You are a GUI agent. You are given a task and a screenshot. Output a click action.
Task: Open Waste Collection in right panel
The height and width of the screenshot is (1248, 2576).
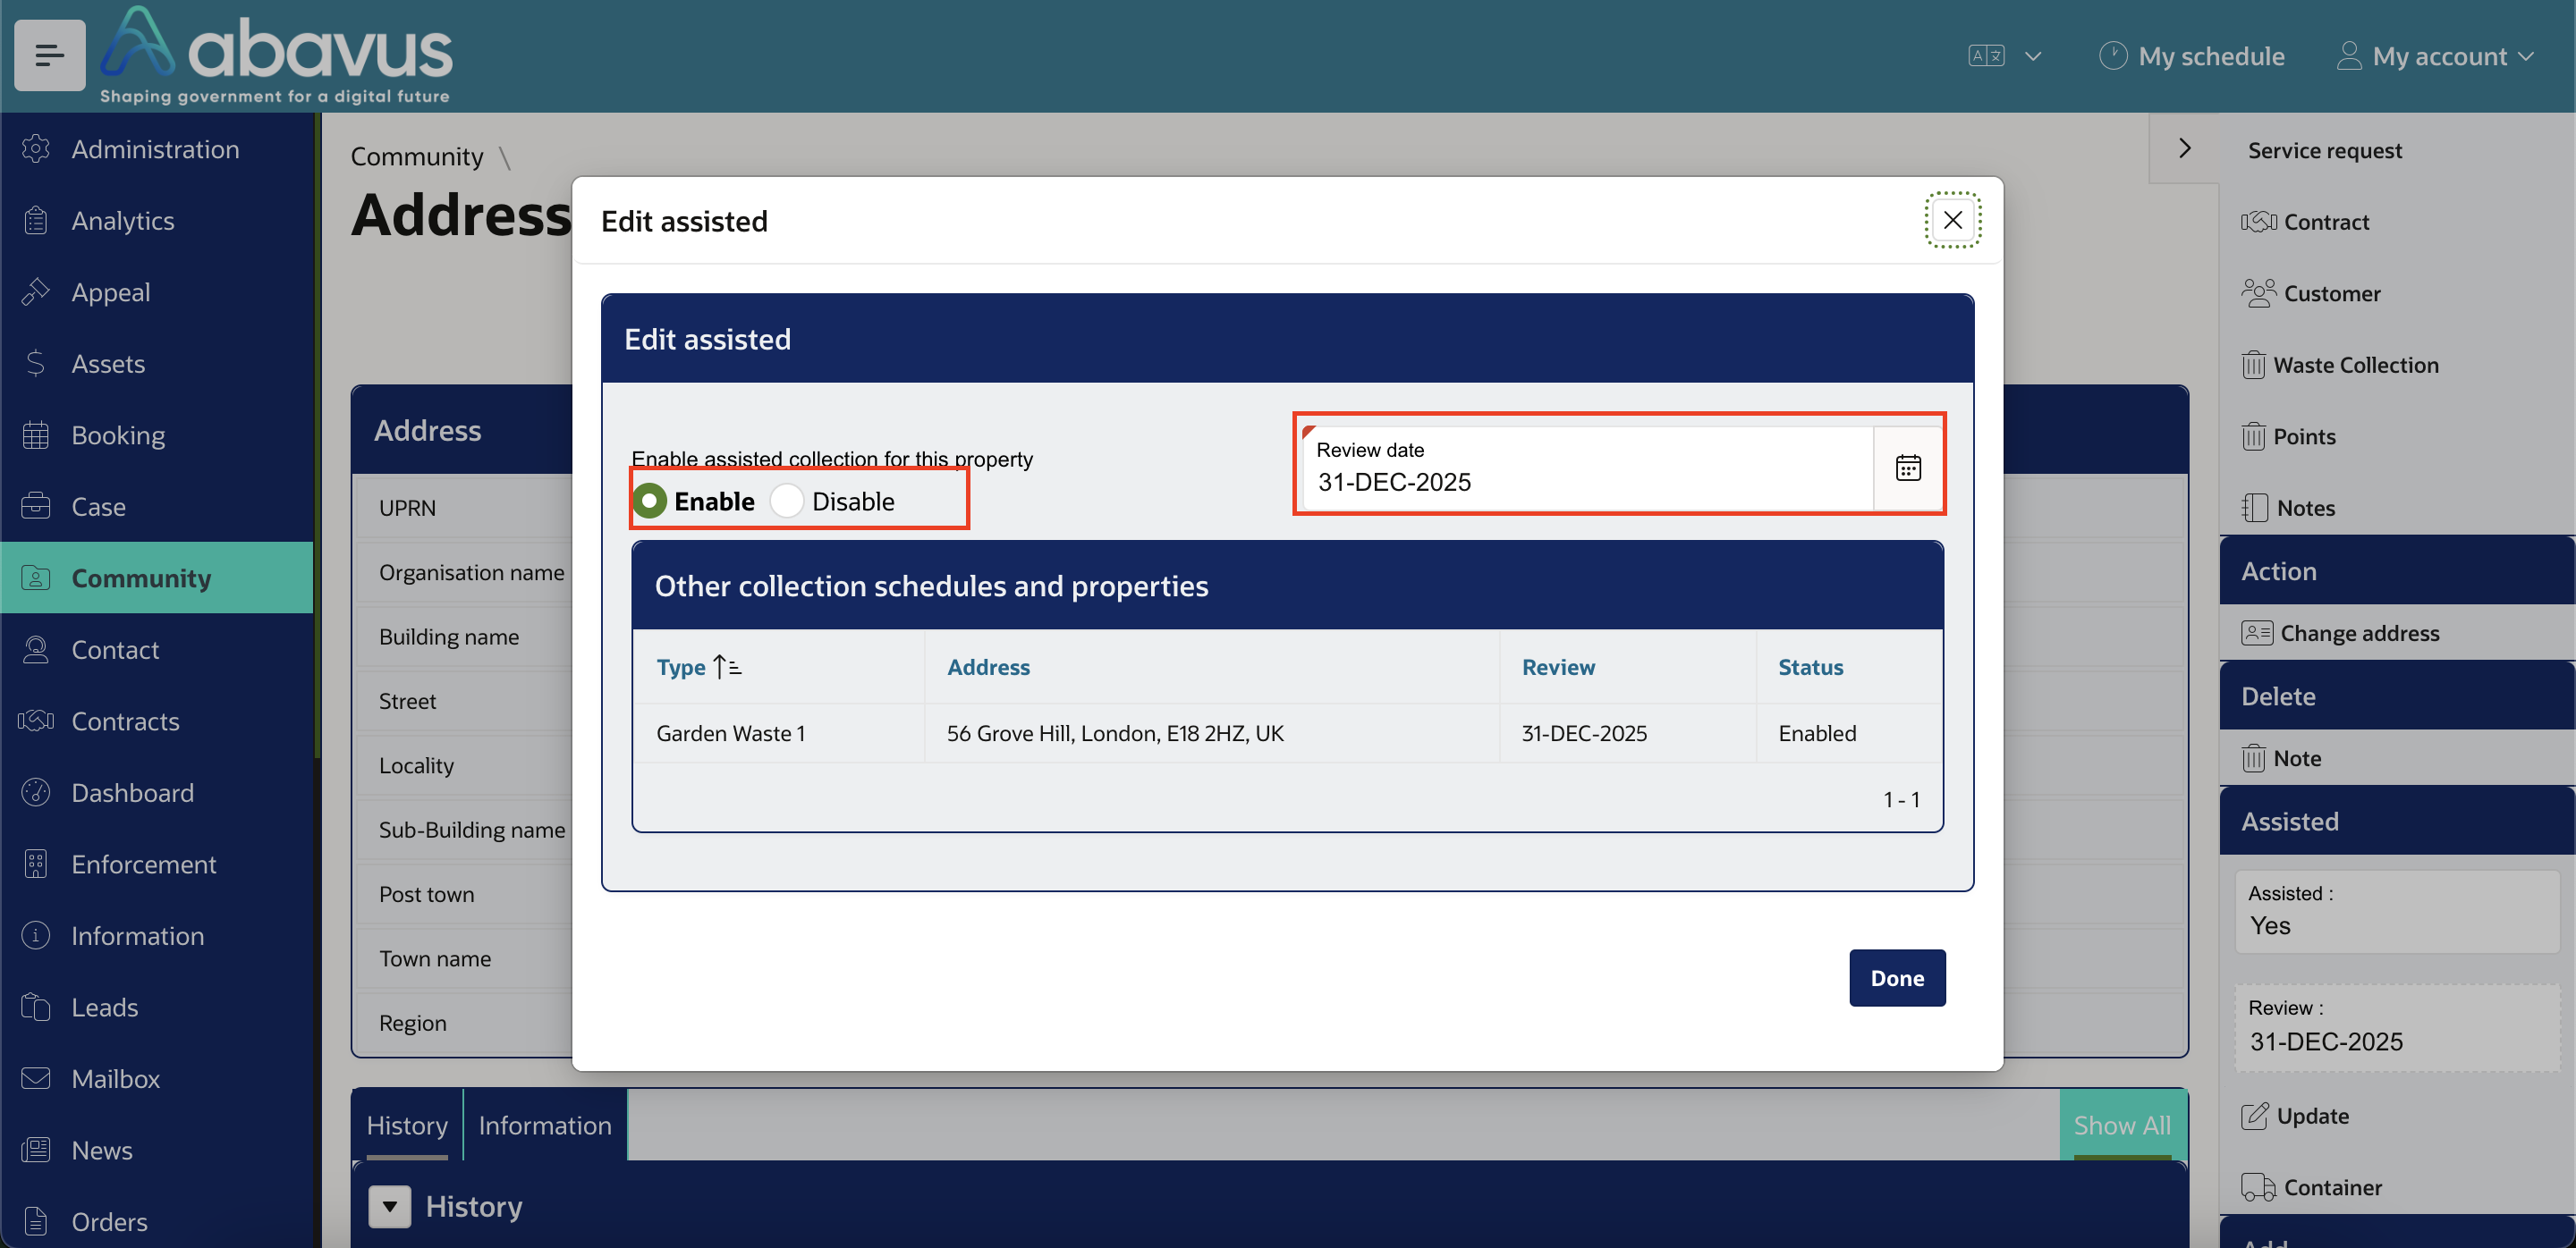pos(2340,364)
